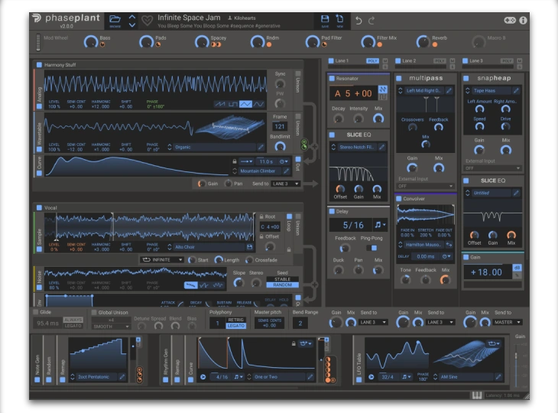Open the INFINITE loop mode dropdown
The height and width of the screenshot is (413, 558).
coord(163,259)
